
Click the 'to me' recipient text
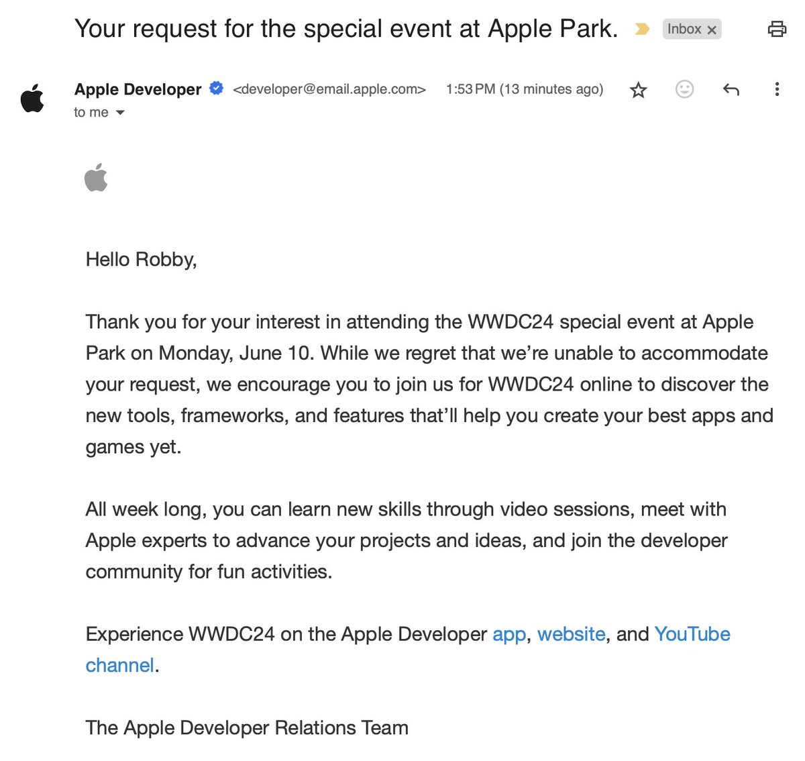tap(91, 112)
